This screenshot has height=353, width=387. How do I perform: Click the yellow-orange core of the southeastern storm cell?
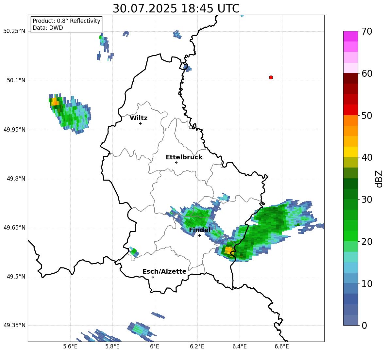[x=228, y=250]
